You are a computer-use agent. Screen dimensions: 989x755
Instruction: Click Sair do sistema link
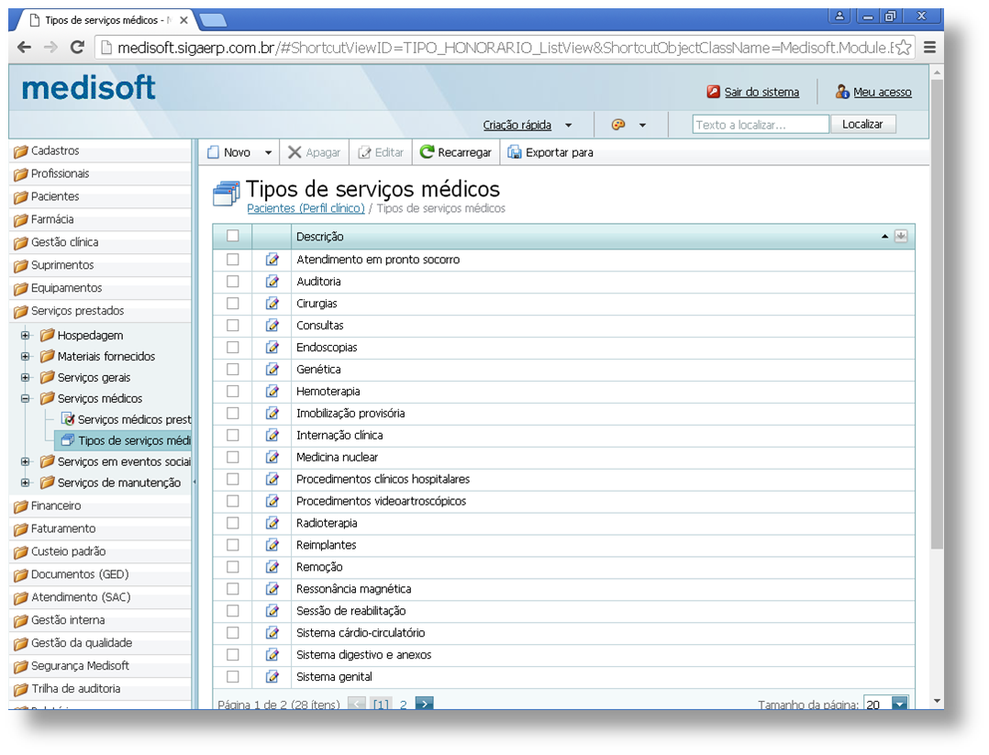(x=761, y=92)
